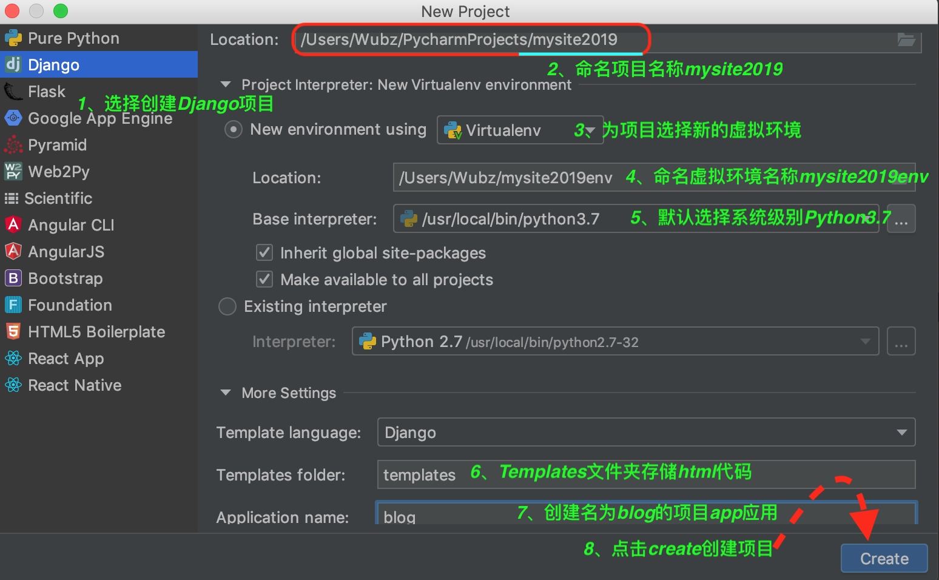Collapse the Project Interpreter section
The height and width of the screenshot is (580, 939).
226,84
